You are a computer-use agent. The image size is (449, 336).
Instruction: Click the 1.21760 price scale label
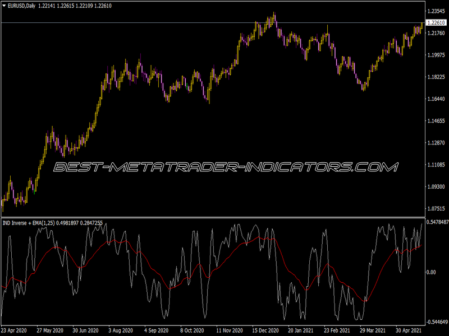point(436,33)
